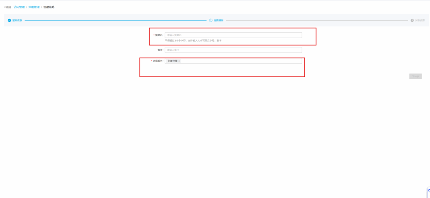
Task: Go to the 策略管理 breadcrumb link
Action: click(x=34, y=7)
